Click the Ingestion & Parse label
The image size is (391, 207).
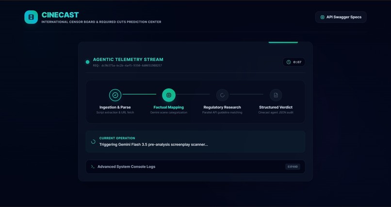[x=115, y=107]
